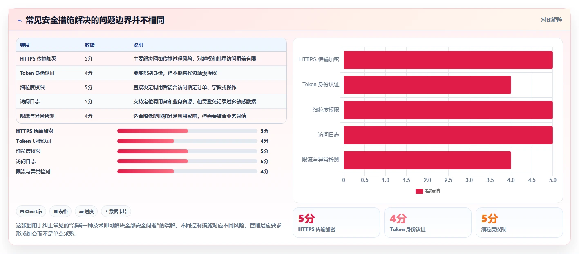
Task: Click the lightning icon beside the title
Action: click(x=19, y=20)
